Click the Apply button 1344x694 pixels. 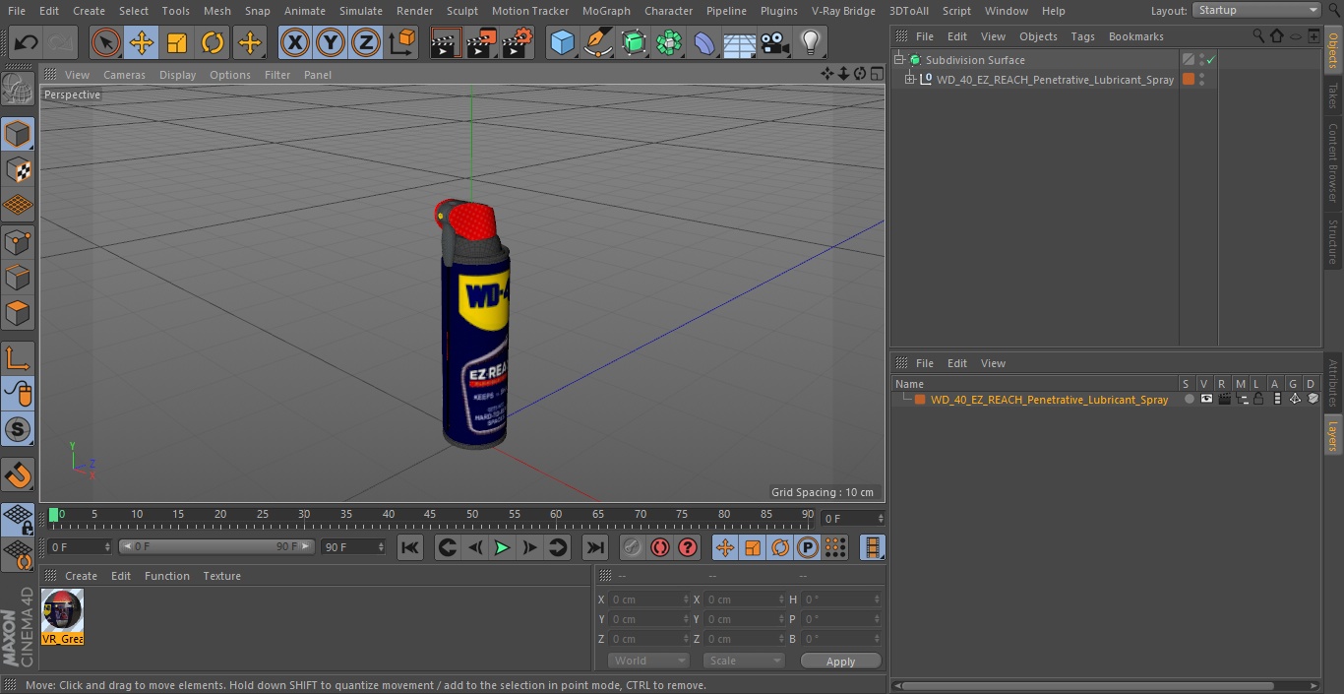[x=840, y=662]
